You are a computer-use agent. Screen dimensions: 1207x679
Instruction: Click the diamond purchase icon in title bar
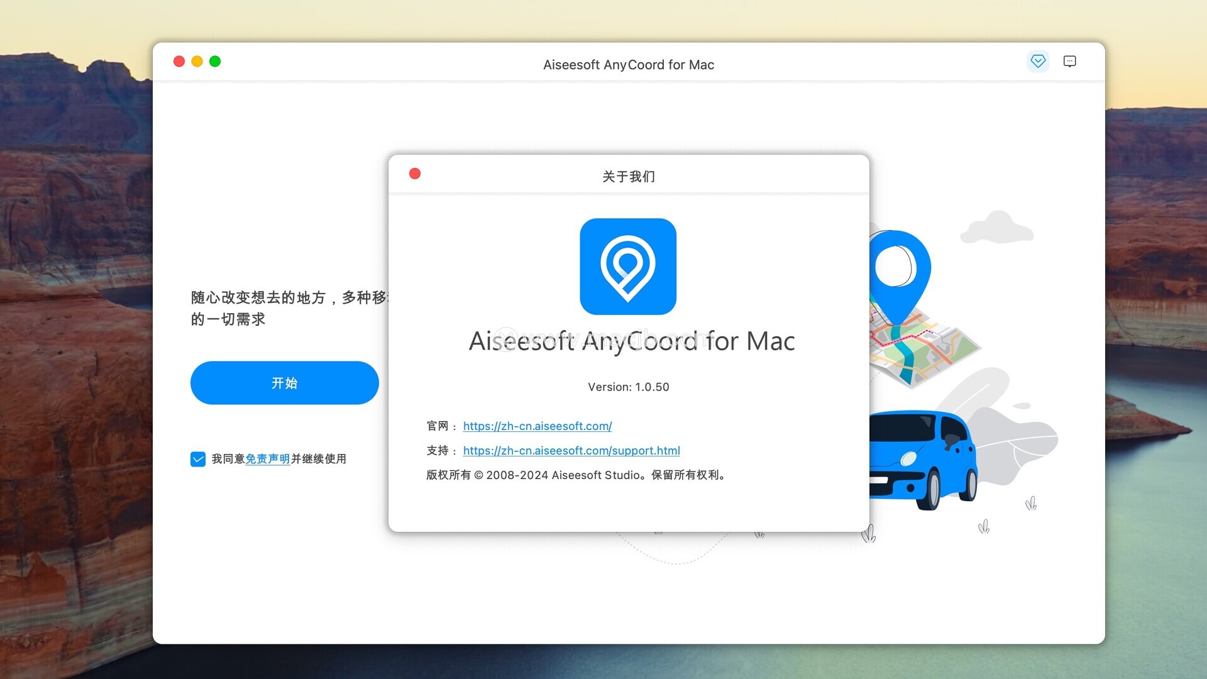point(1038,61)
